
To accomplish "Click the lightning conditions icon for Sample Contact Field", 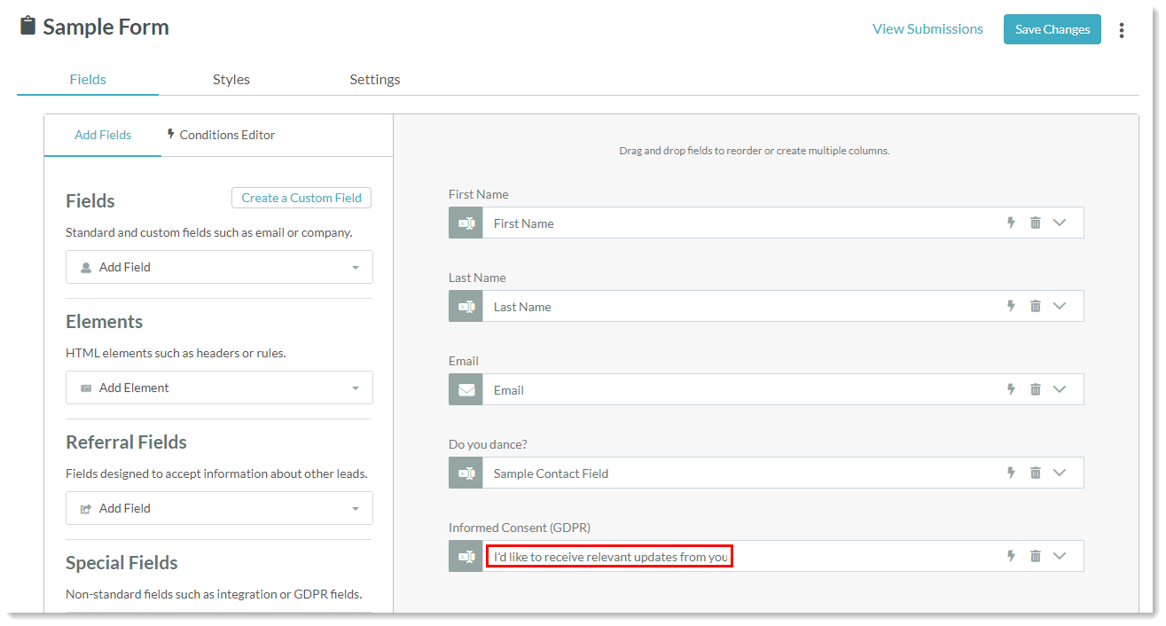I will [1011, 473].
